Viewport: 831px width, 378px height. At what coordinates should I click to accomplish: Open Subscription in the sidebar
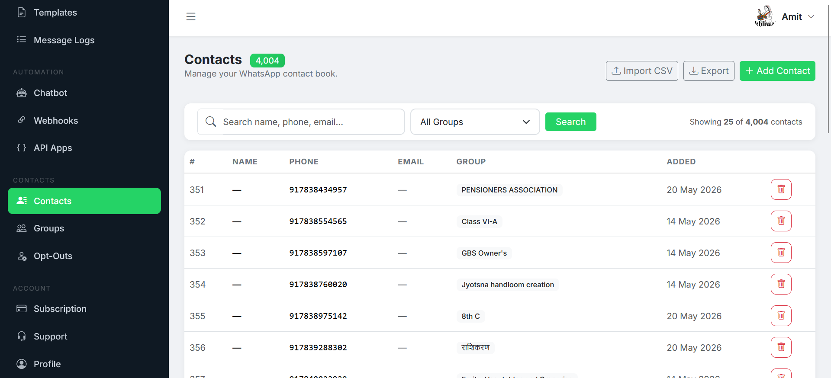pyautogui.click(x=84, y=309)
